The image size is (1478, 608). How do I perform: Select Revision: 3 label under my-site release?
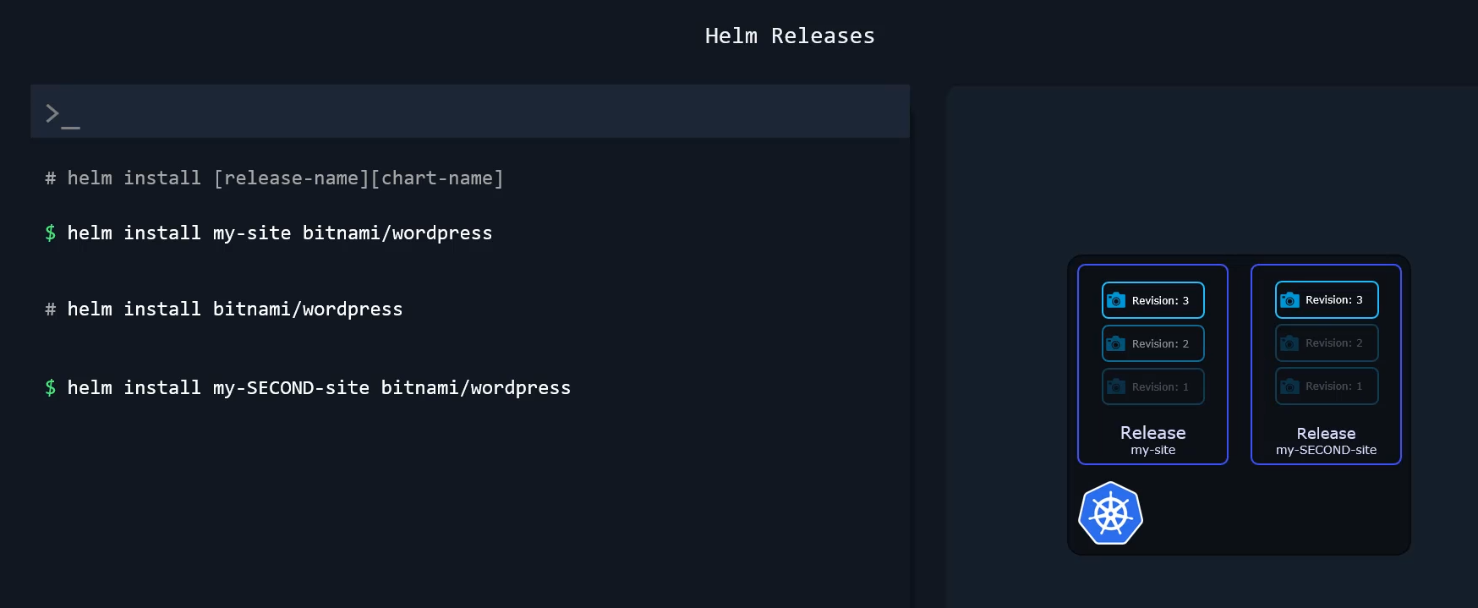click(1160, 300)
